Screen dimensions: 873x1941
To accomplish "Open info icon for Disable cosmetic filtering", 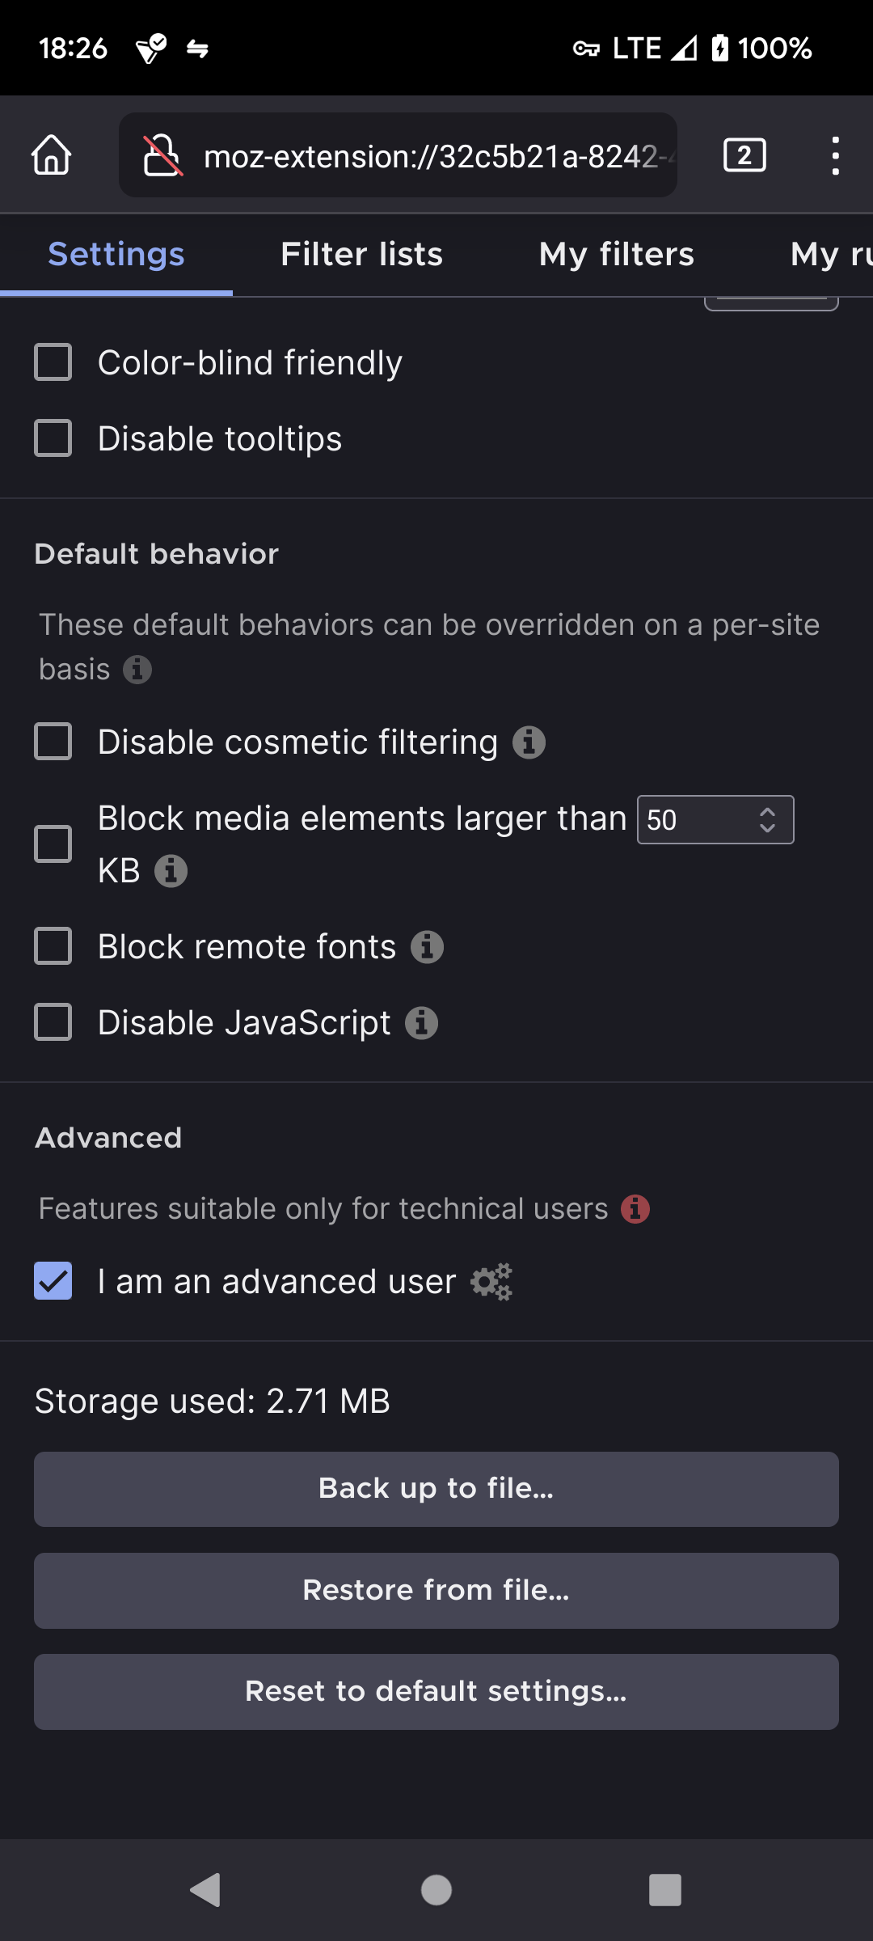I will click(x=529, y=742).
